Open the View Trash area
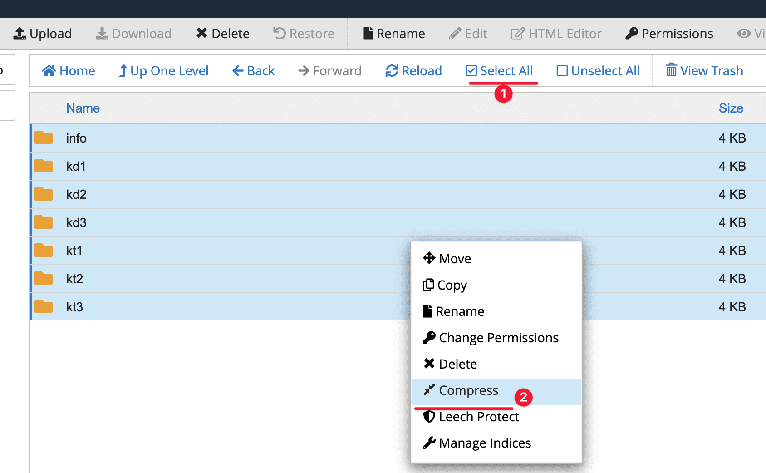 703,70
